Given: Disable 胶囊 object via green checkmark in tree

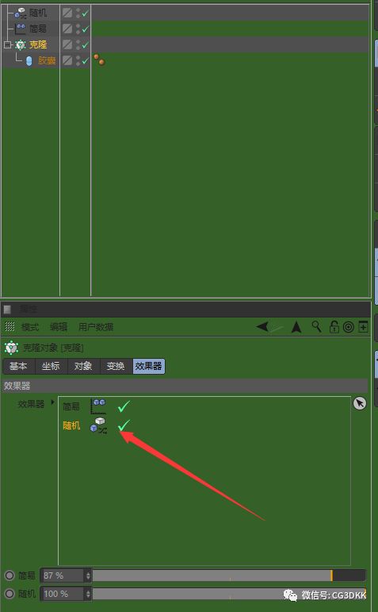Looking at the screenshot, I should 86,60.
